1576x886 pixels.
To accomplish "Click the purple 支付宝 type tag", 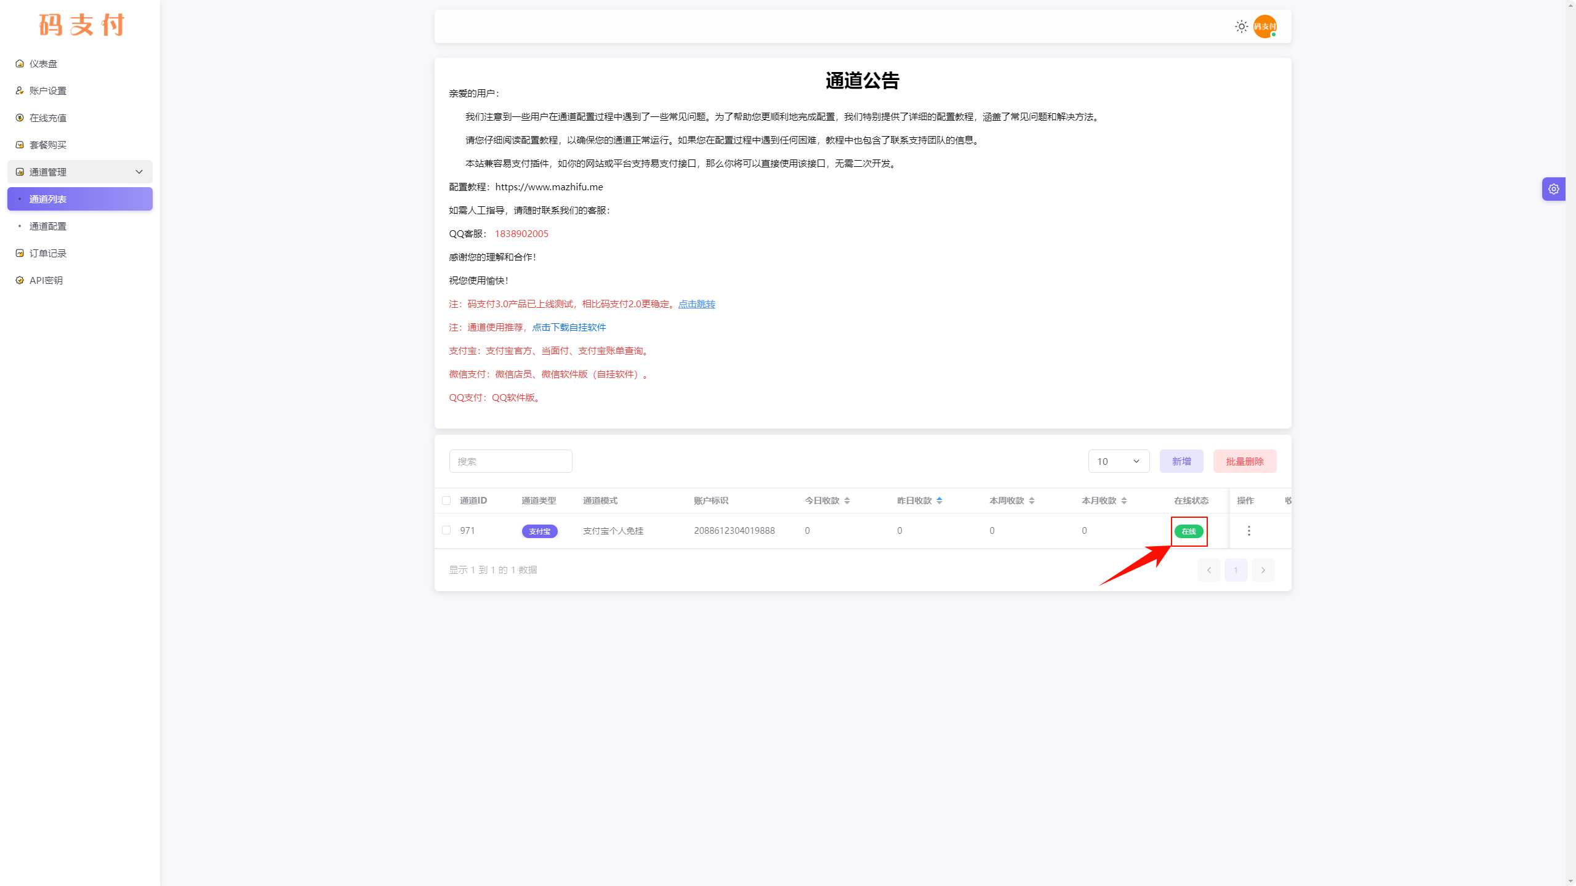I will pos(539,531).
